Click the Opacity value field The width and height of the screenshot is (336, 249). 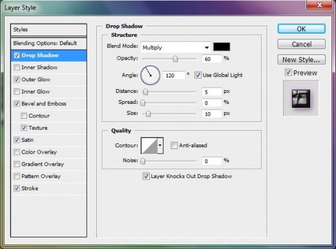click(x=212, y=59)
